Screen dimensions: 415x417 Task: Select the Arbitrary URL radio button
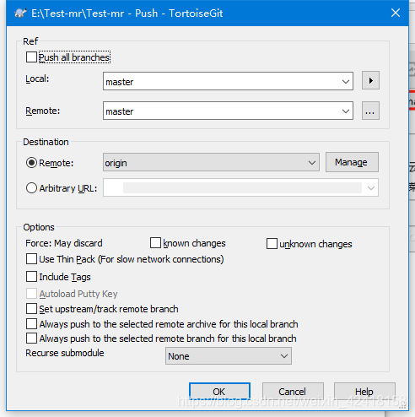click(x=31, y=188)
